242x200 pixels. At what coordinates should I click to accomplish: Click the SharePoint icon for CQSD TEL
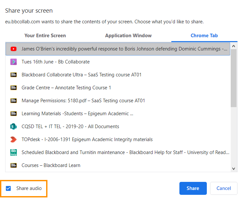point(14,127)
